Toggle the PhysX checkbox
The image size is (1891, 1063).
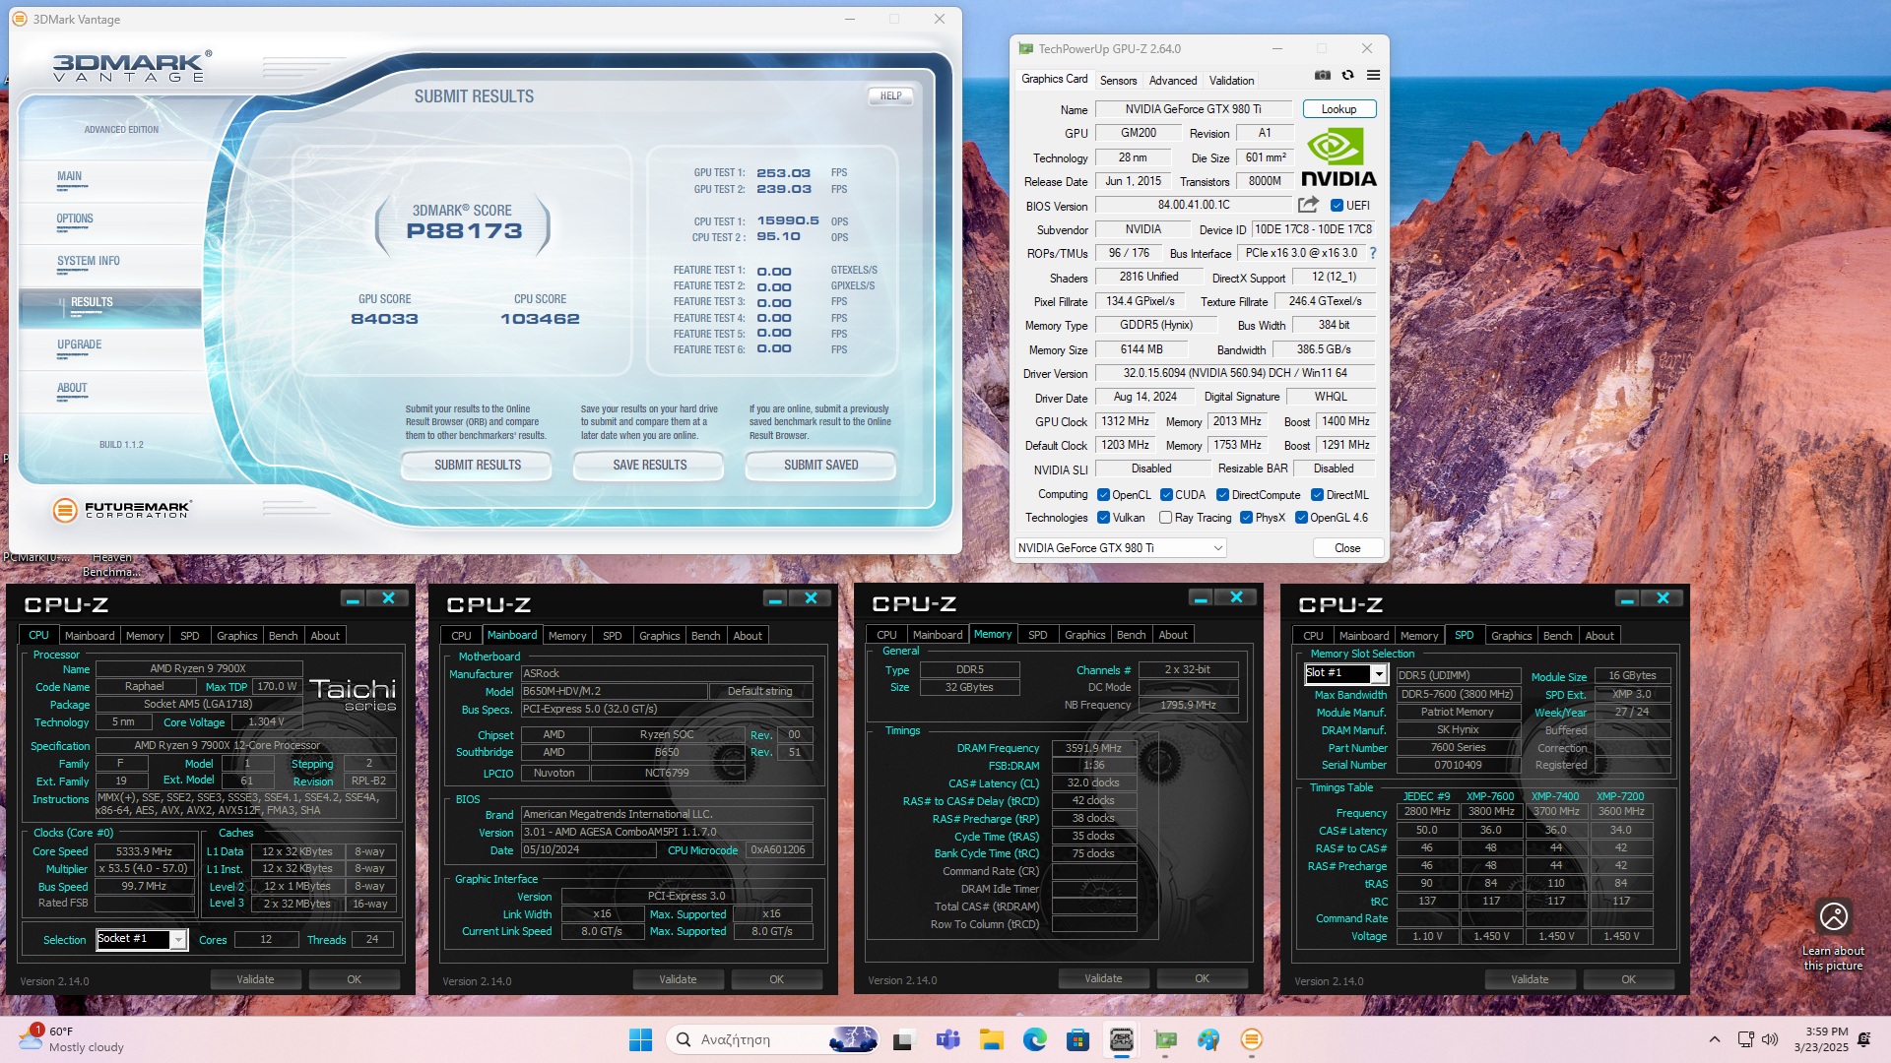point(1246,518)
